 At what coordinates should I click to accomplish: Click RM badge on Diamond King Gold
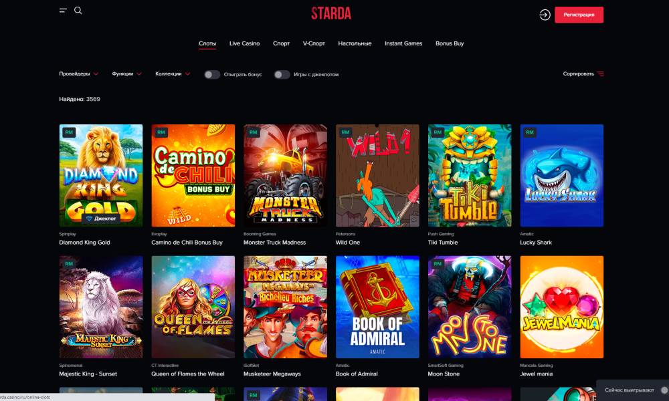[69, 132]
